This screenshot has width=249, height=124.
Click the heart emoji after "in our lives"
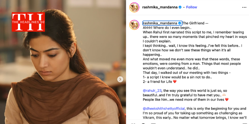click(x=227, y=100)
